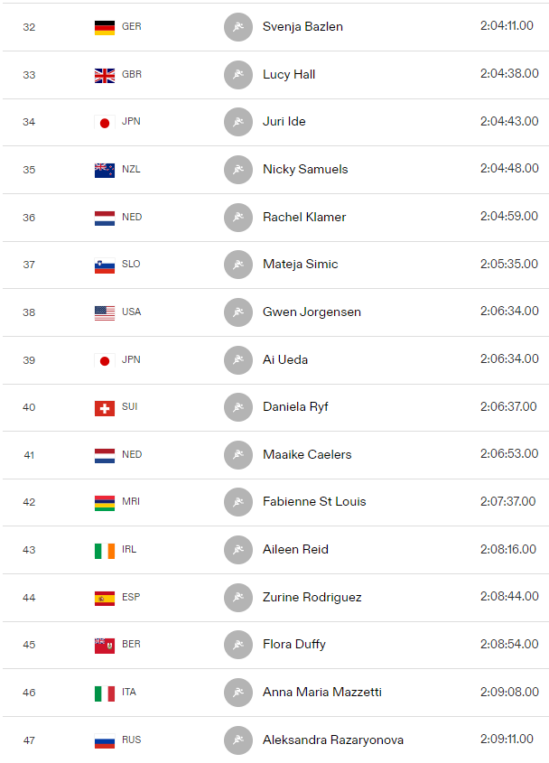
Task: Click the athlete avatar icon beside Svenja Bazlen
Action: [238, 27]
